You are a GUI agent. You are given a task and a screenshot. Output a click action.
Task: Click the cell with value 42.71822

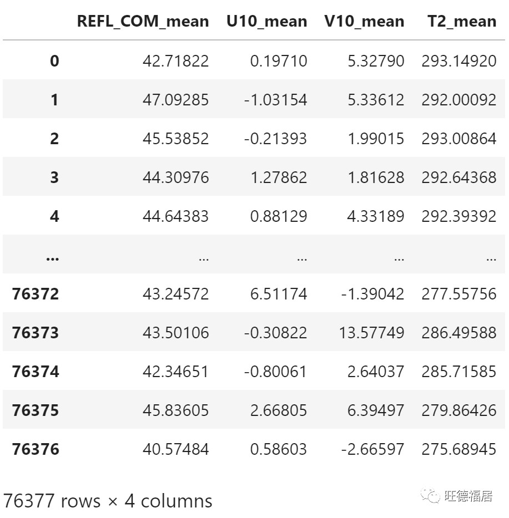pos(175,61)
